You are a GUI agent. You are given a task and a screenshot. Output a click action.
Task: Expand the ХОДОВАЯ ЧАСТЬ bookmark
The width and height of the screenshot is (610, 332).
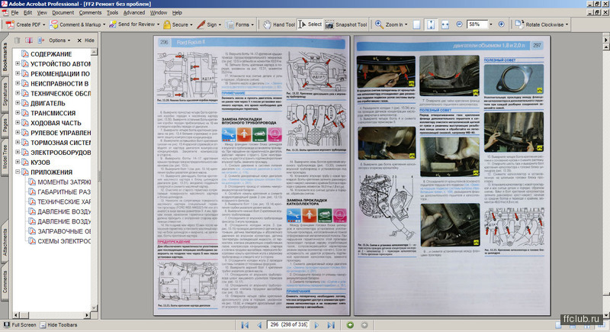coord(18,122)
